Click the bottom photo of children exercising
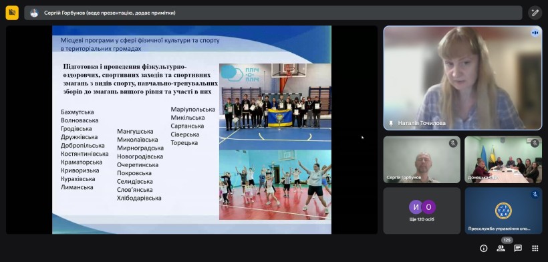The height and width of the screenshot is (262, 548). point(275,184)
